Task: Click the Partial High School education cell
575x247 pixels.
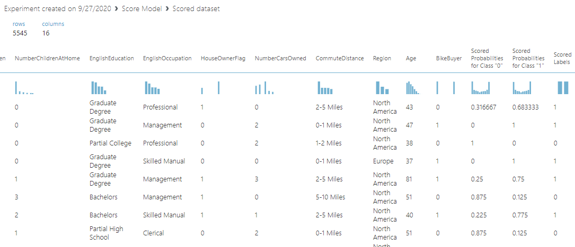Action: (x=107, y=233)
